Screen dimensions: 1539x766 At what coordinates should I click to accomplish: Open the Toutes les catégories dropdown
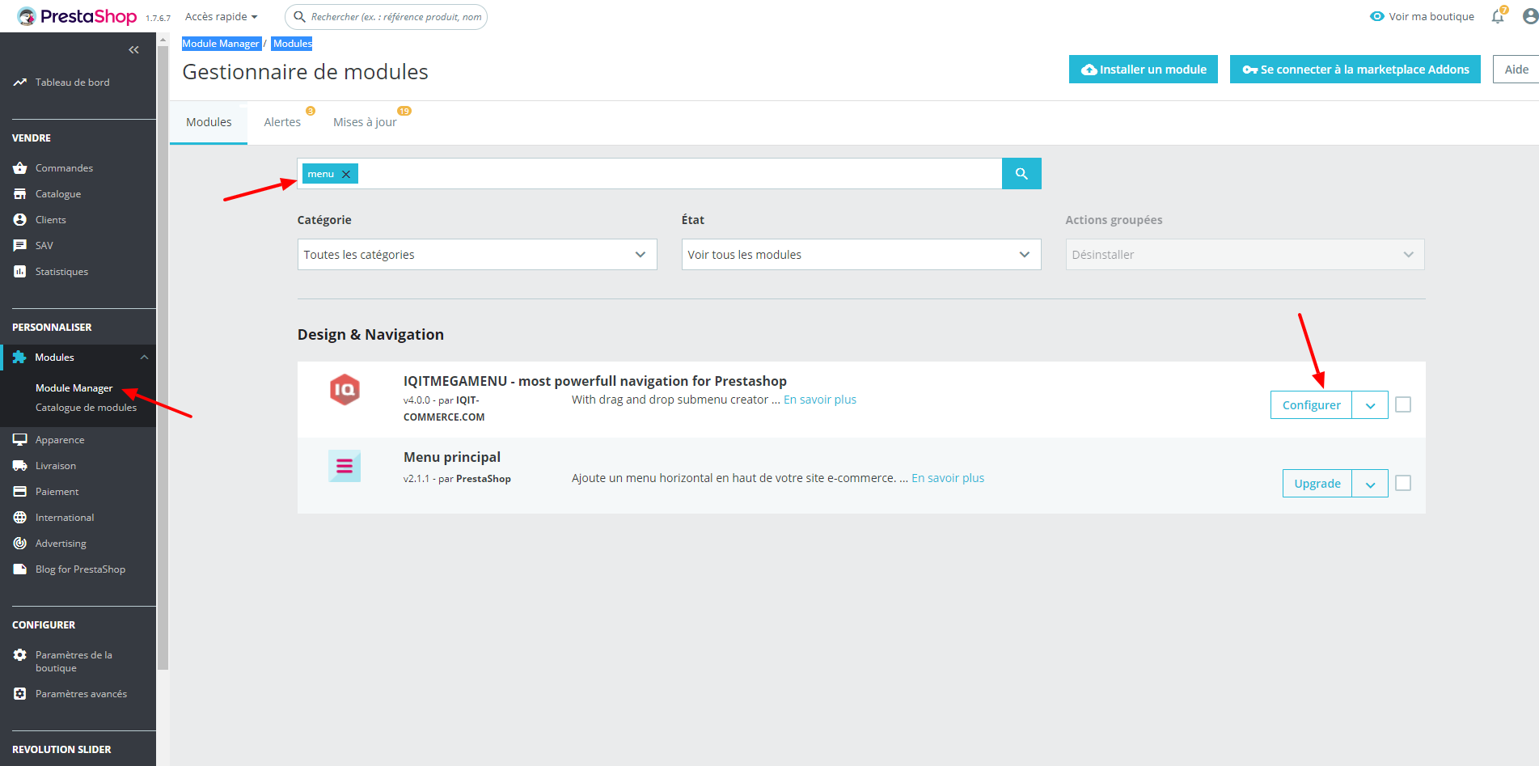click(477, 255)
